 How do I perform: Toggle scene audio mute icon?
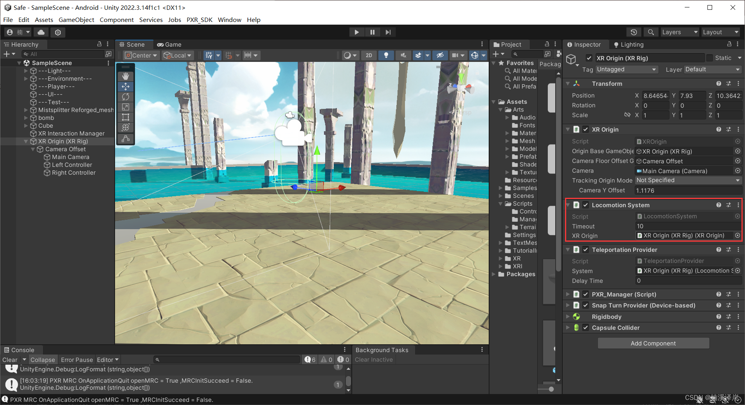point(403,55)
